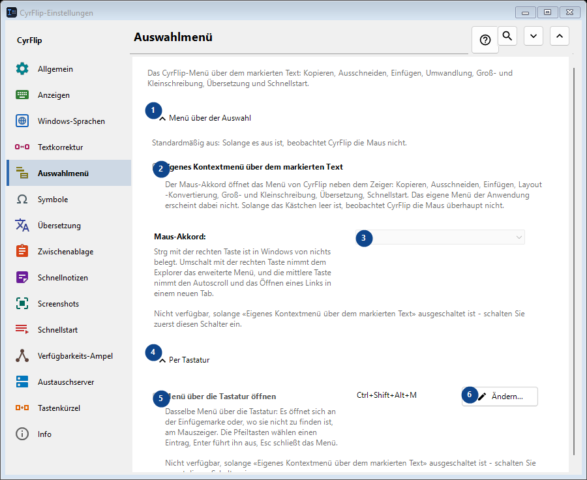Screen dimensions: 587x480
Task: Select the Zwischenablage clipboard icon
Action: (x=22, y=251)
